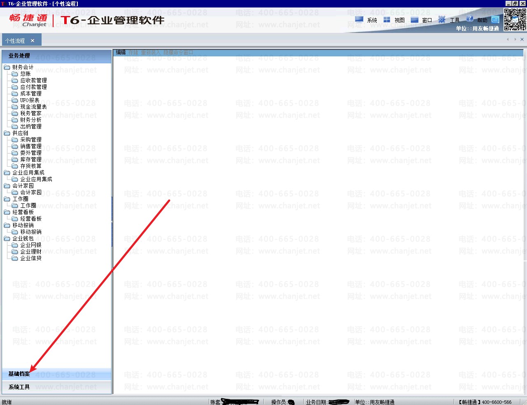Click the folder icon beside 现金流量表
527x405 pixels.
pyautogui.click(x=15, y=107)
